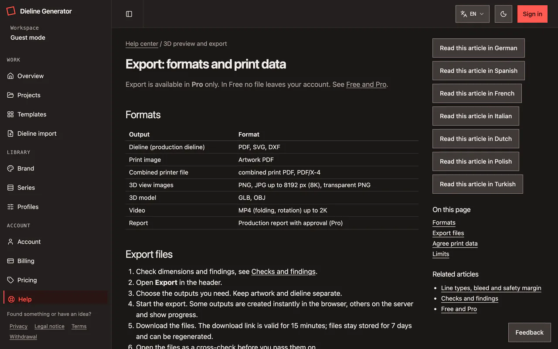Screen dimensions: 558x349
Task: Click the Profiles sliders icon
Action: tap(10, 207)
